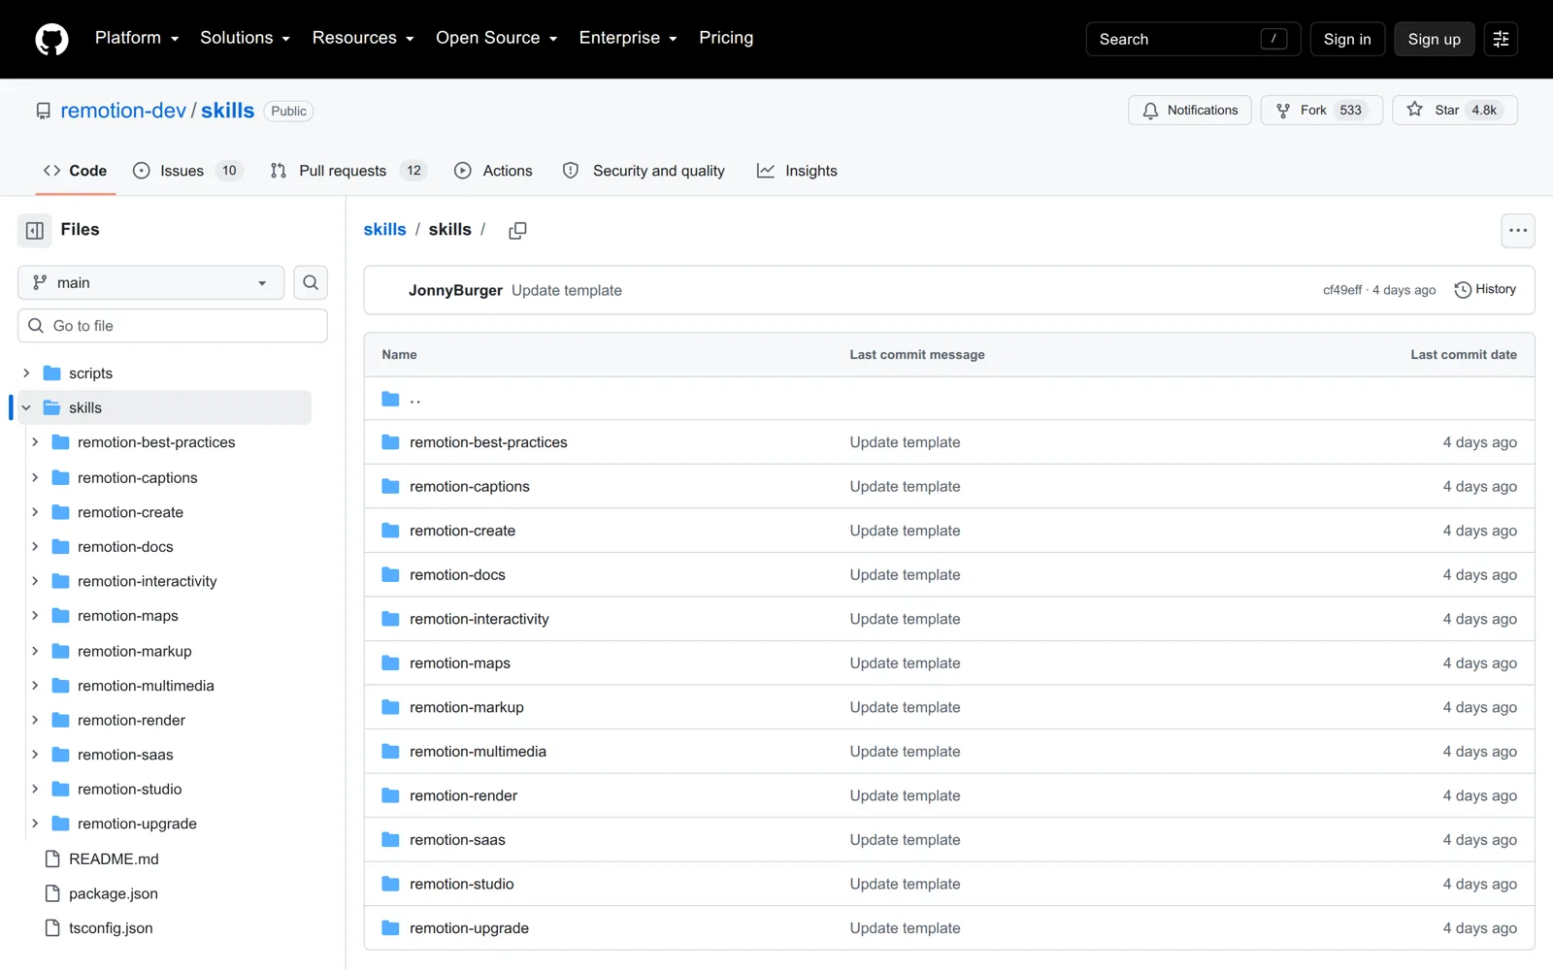Expand remotion-captions in file tree
The image size is (1553, 970).
(x=35, y=477)
